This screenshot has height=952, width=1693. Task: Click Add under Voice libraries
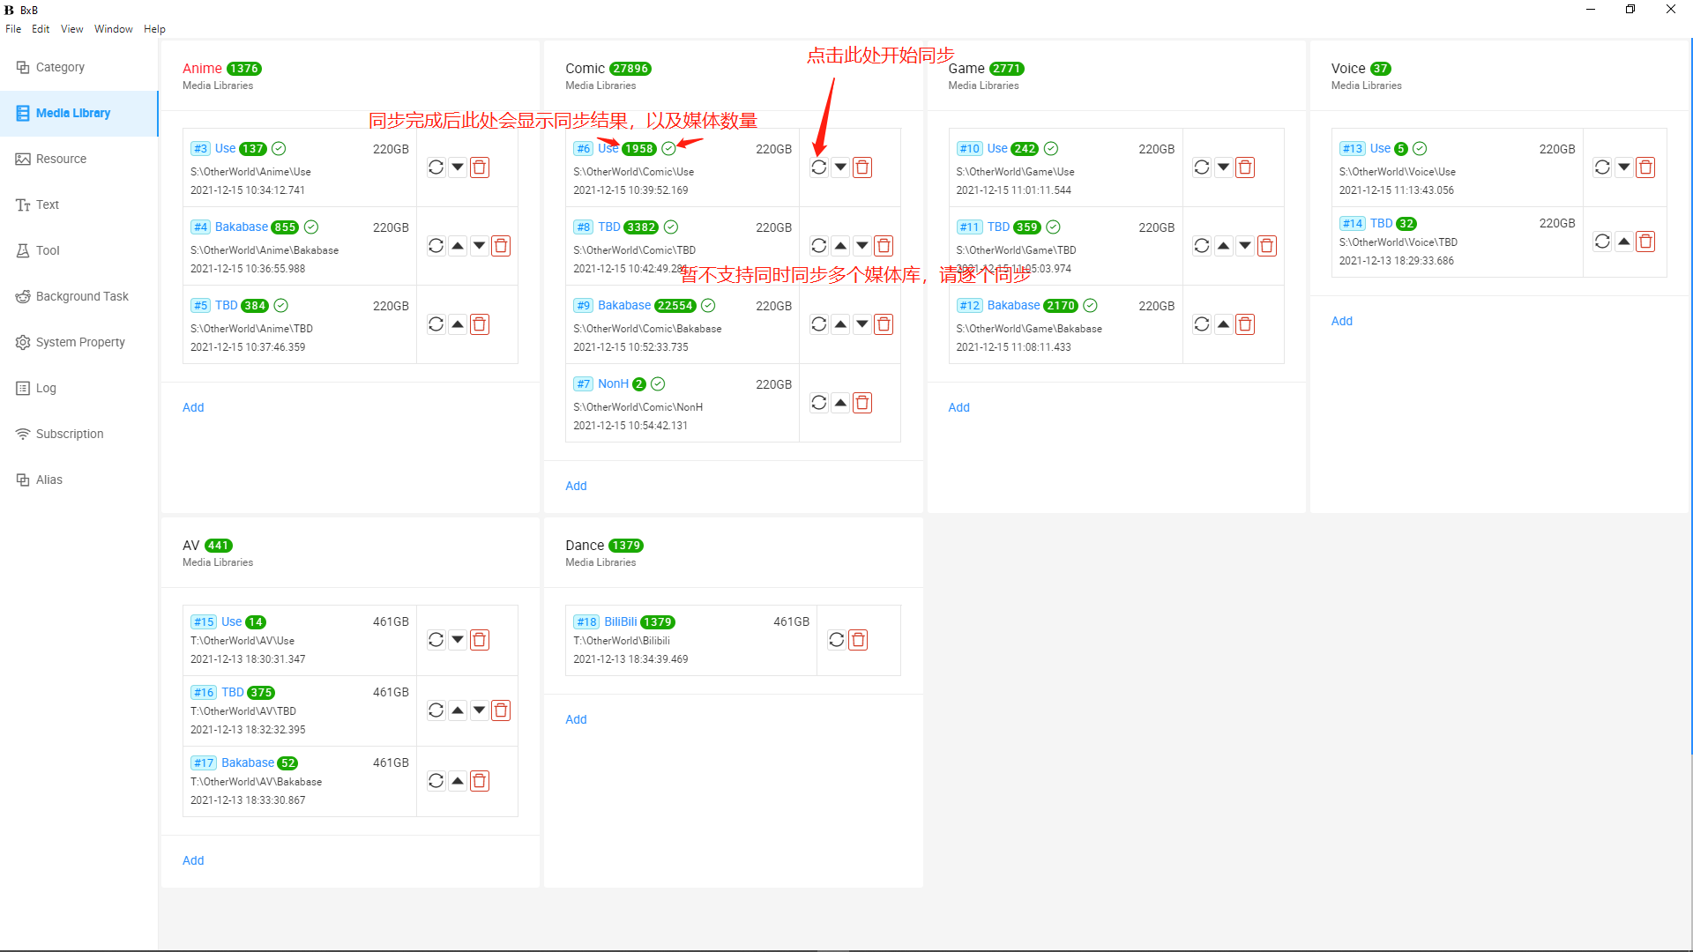(1341, 321)
